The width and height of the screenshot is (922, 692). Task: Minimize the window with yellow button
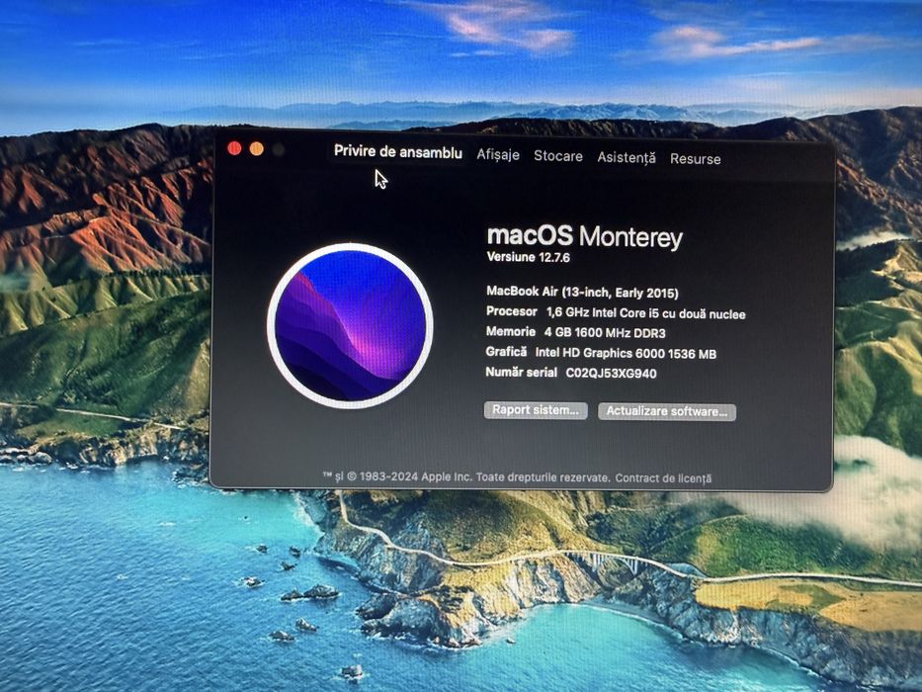click(x=256, y=149)
